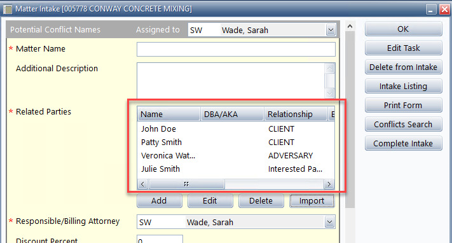The height and width of the screenshot is (243, 452).
Task: Click the Related Parties horizontal scrollbar thumb
Action: [x=186, y=184]
